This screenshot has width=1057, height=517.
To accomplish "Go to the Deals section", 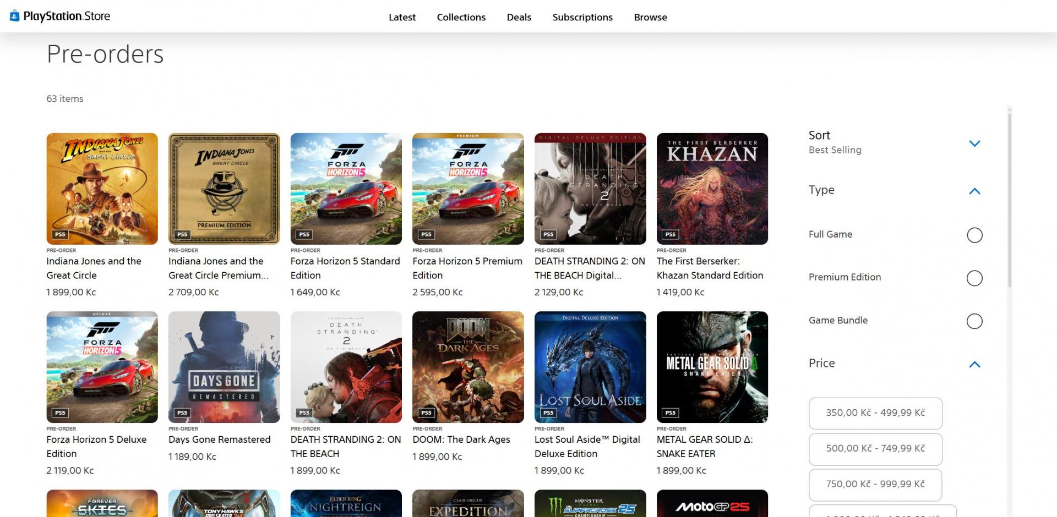I will point(519,17).
